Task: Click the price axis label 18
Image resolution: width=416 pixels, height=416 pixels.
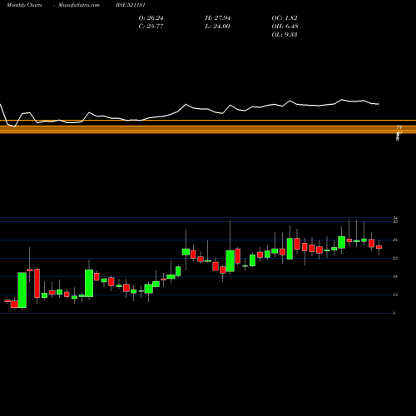Action: point(395,276)
